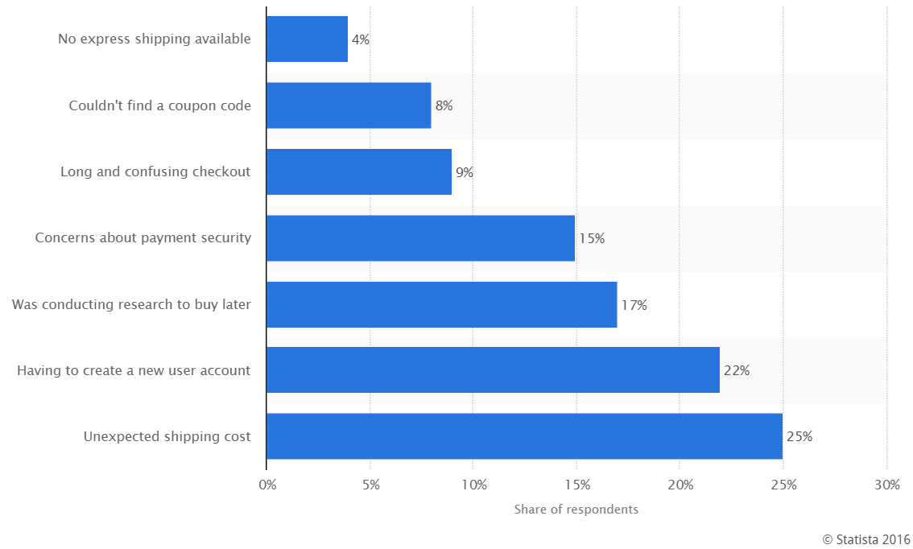Select the Long and confusing checkout label
913x549 pixels.
(x=155, y=171)
